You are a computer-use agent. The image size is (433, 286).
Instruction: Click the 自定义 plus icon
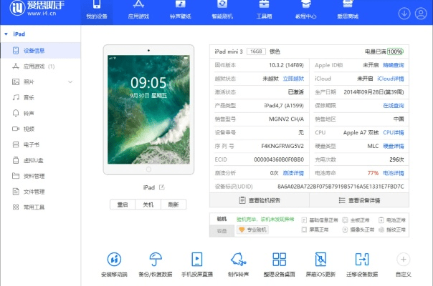pyautogui.click(x=403, y=260)
